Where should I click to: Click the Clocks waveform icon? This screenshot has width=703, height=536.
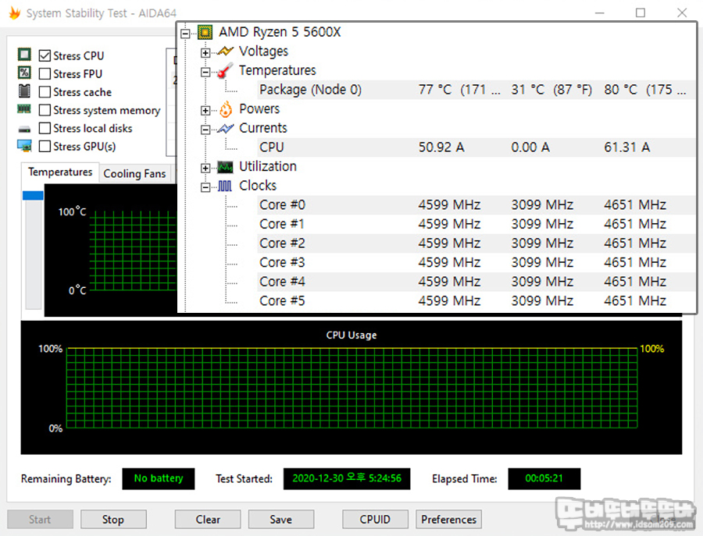click(225, 186)
